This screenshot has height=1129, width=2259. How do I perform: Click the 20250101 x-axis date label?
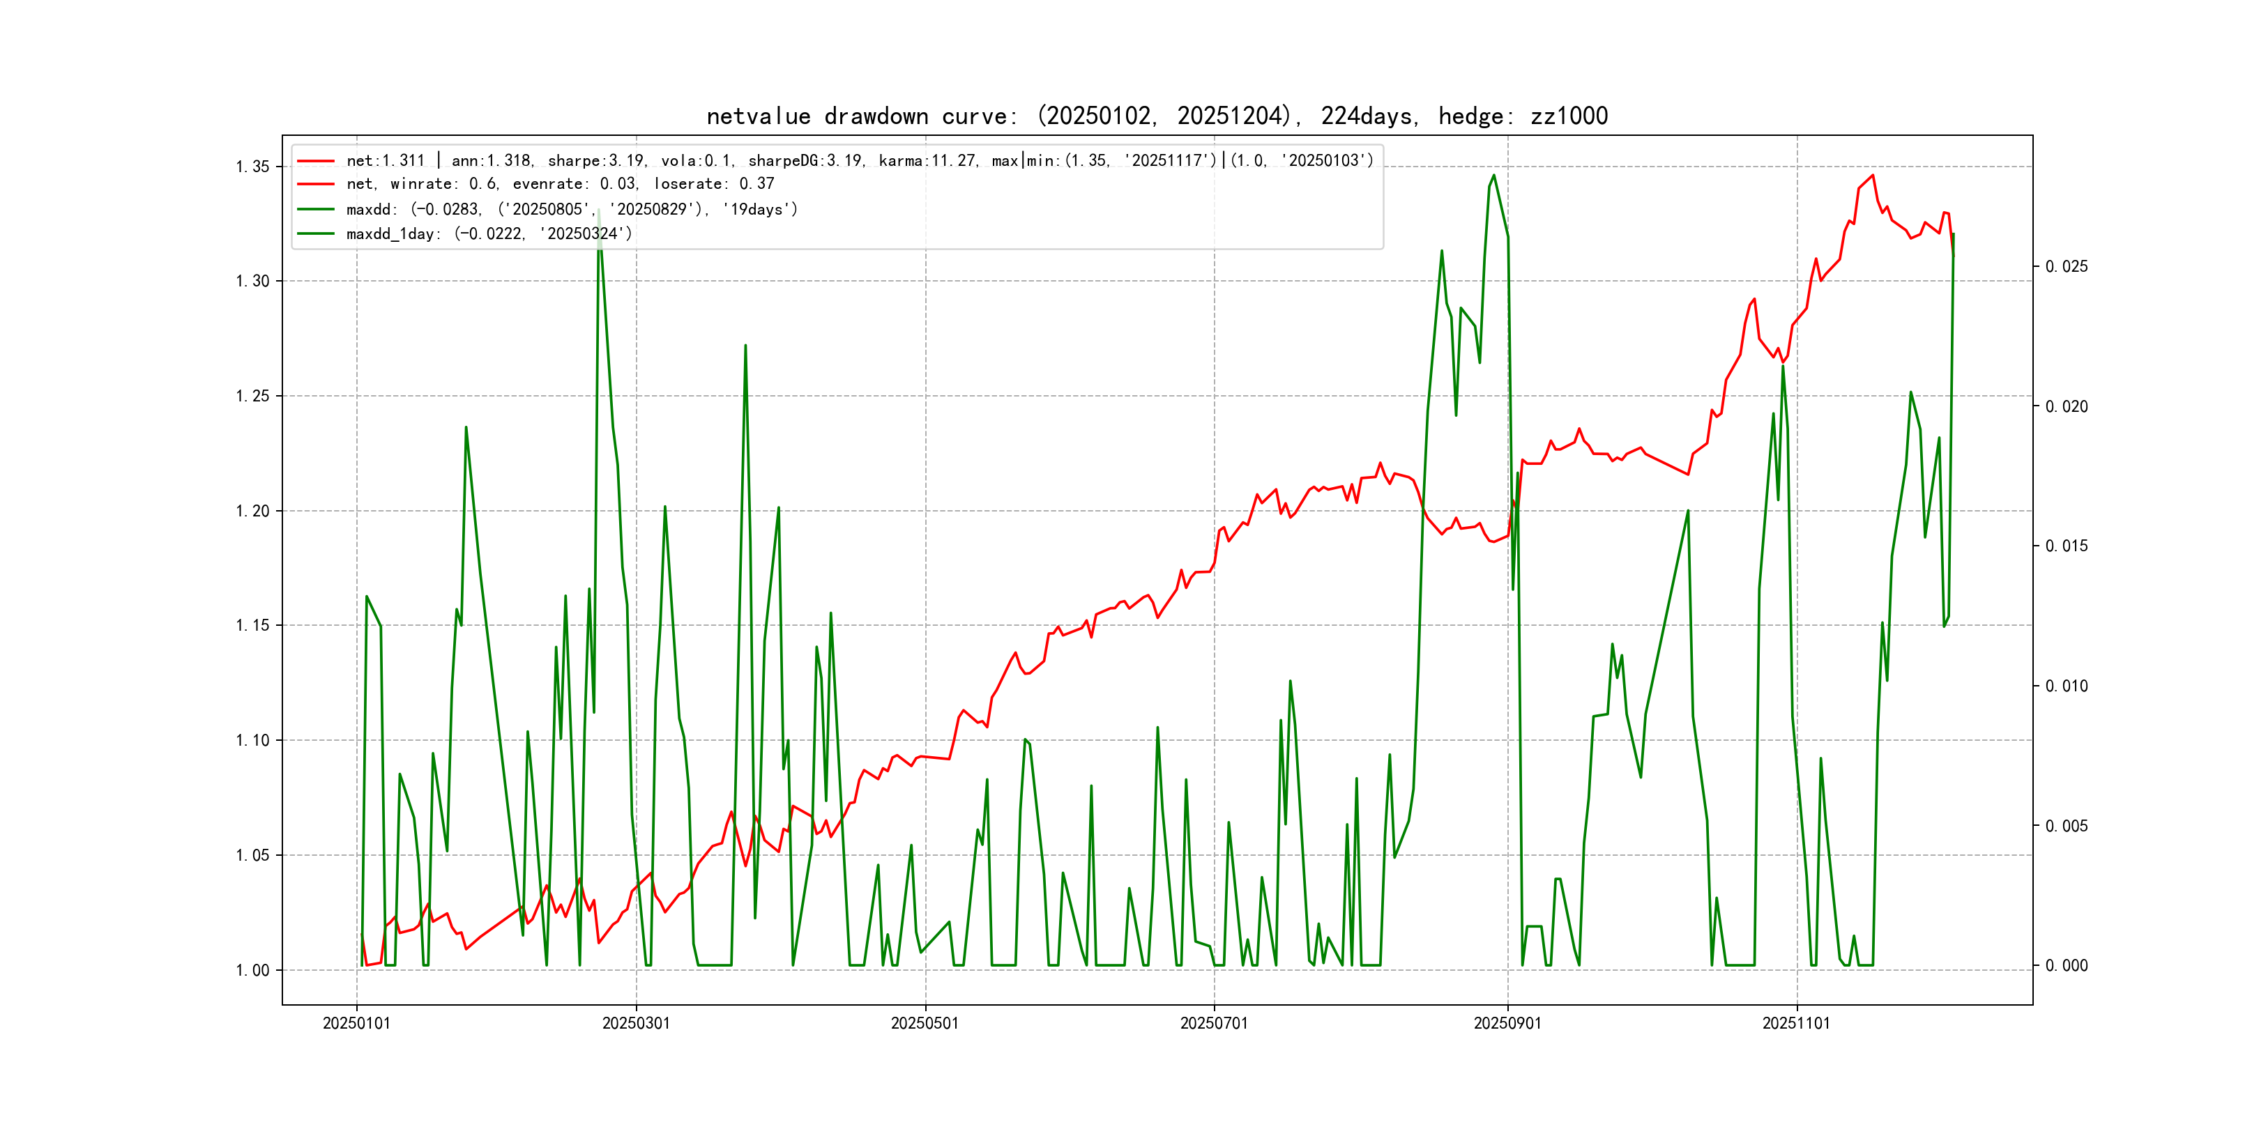point(356,1024)
